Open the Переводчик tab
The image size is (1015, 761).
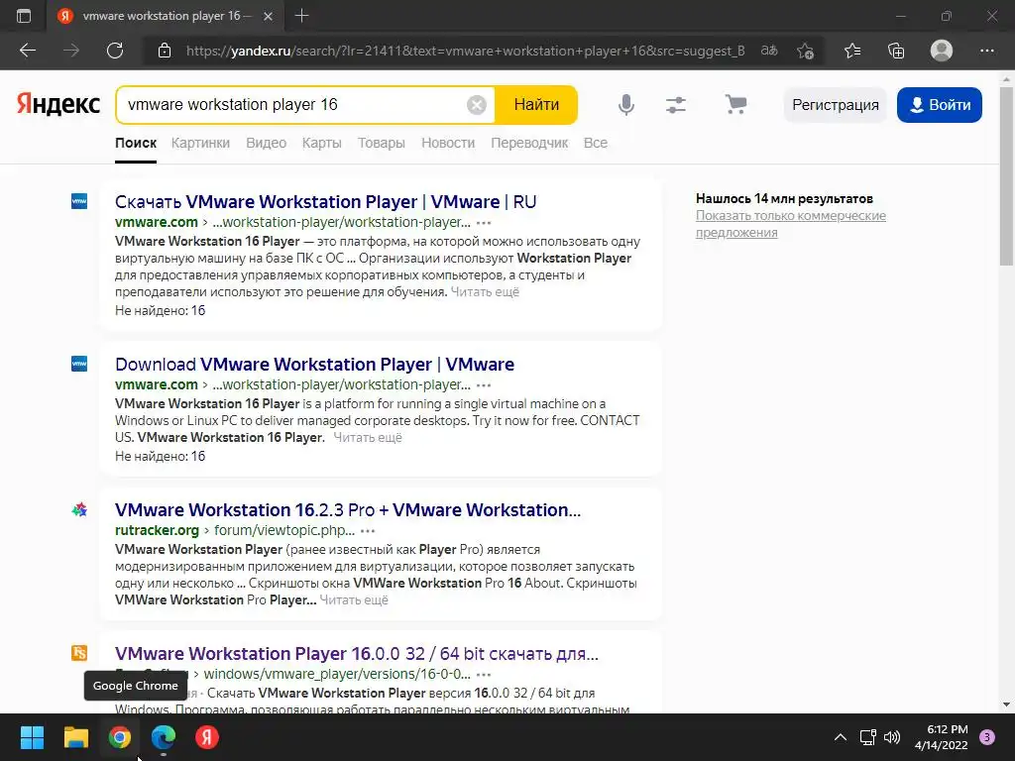click(529, 143)
